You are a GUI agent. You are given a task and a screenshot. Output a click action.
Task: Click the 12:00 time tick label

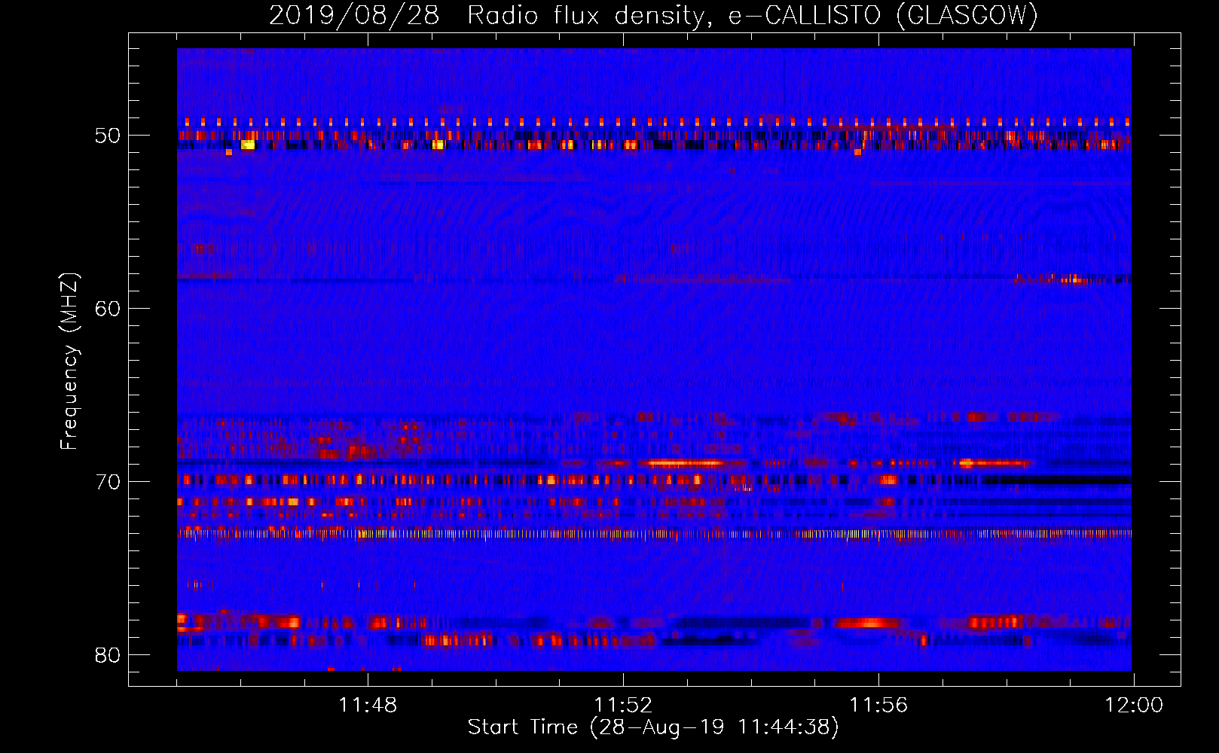[x=1134, y=706]
